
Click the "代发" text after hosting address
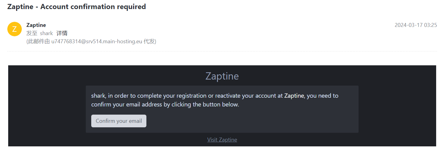[x=149, y=41]
